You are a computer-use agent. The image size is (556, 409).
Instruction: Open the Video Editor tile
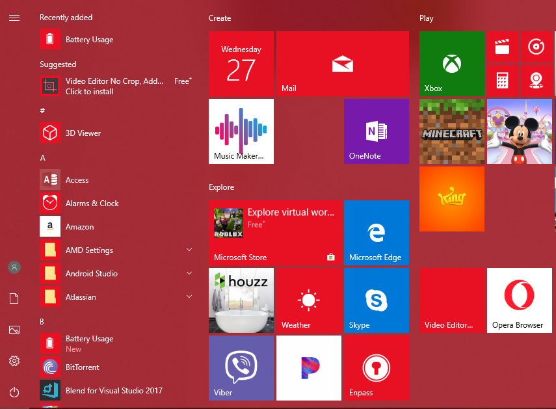pos(452,300)
